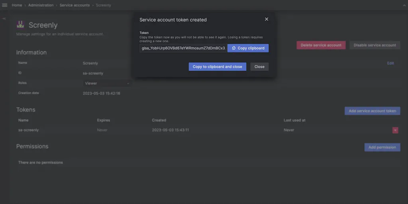Screen dimensions: 408x204
Task: Click Disable service account button
Action: pyautogui.click(x=375, y=45)
